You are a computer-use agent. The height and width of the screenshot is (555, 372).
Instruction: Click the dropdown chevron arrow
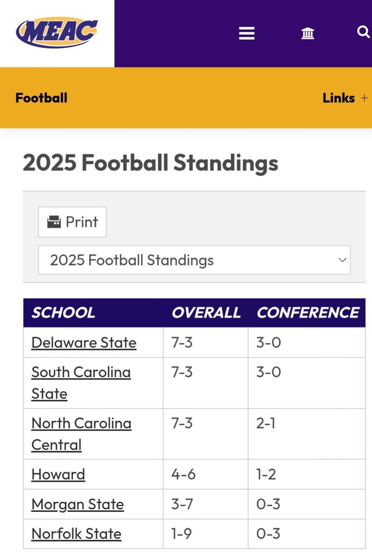[x=342, y=260]
